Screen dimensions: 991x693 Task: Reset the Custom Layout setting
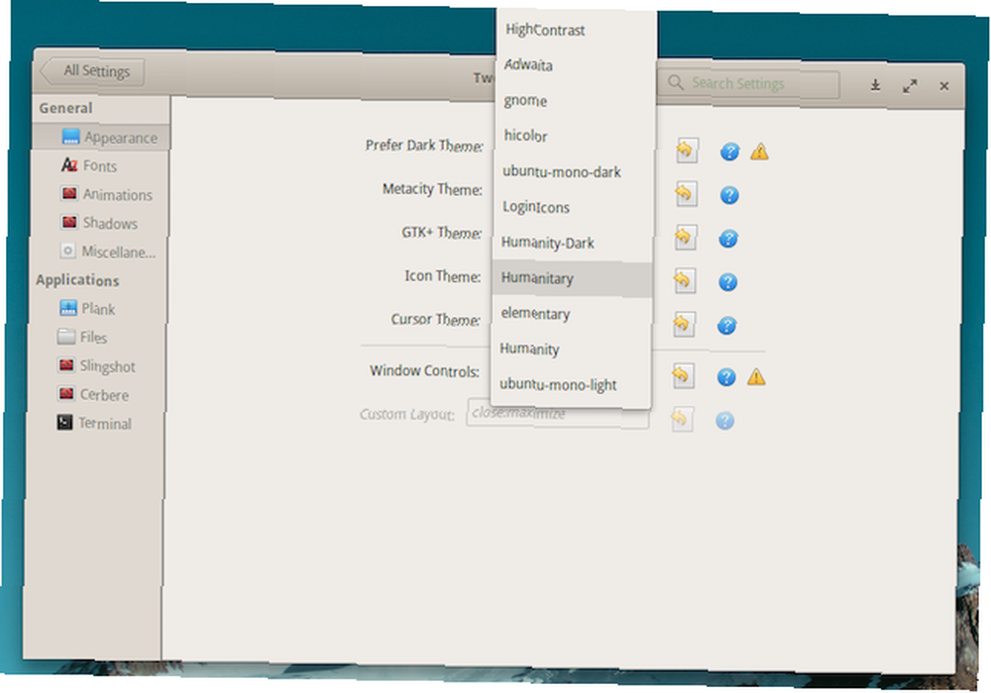[x=682, y=420]
